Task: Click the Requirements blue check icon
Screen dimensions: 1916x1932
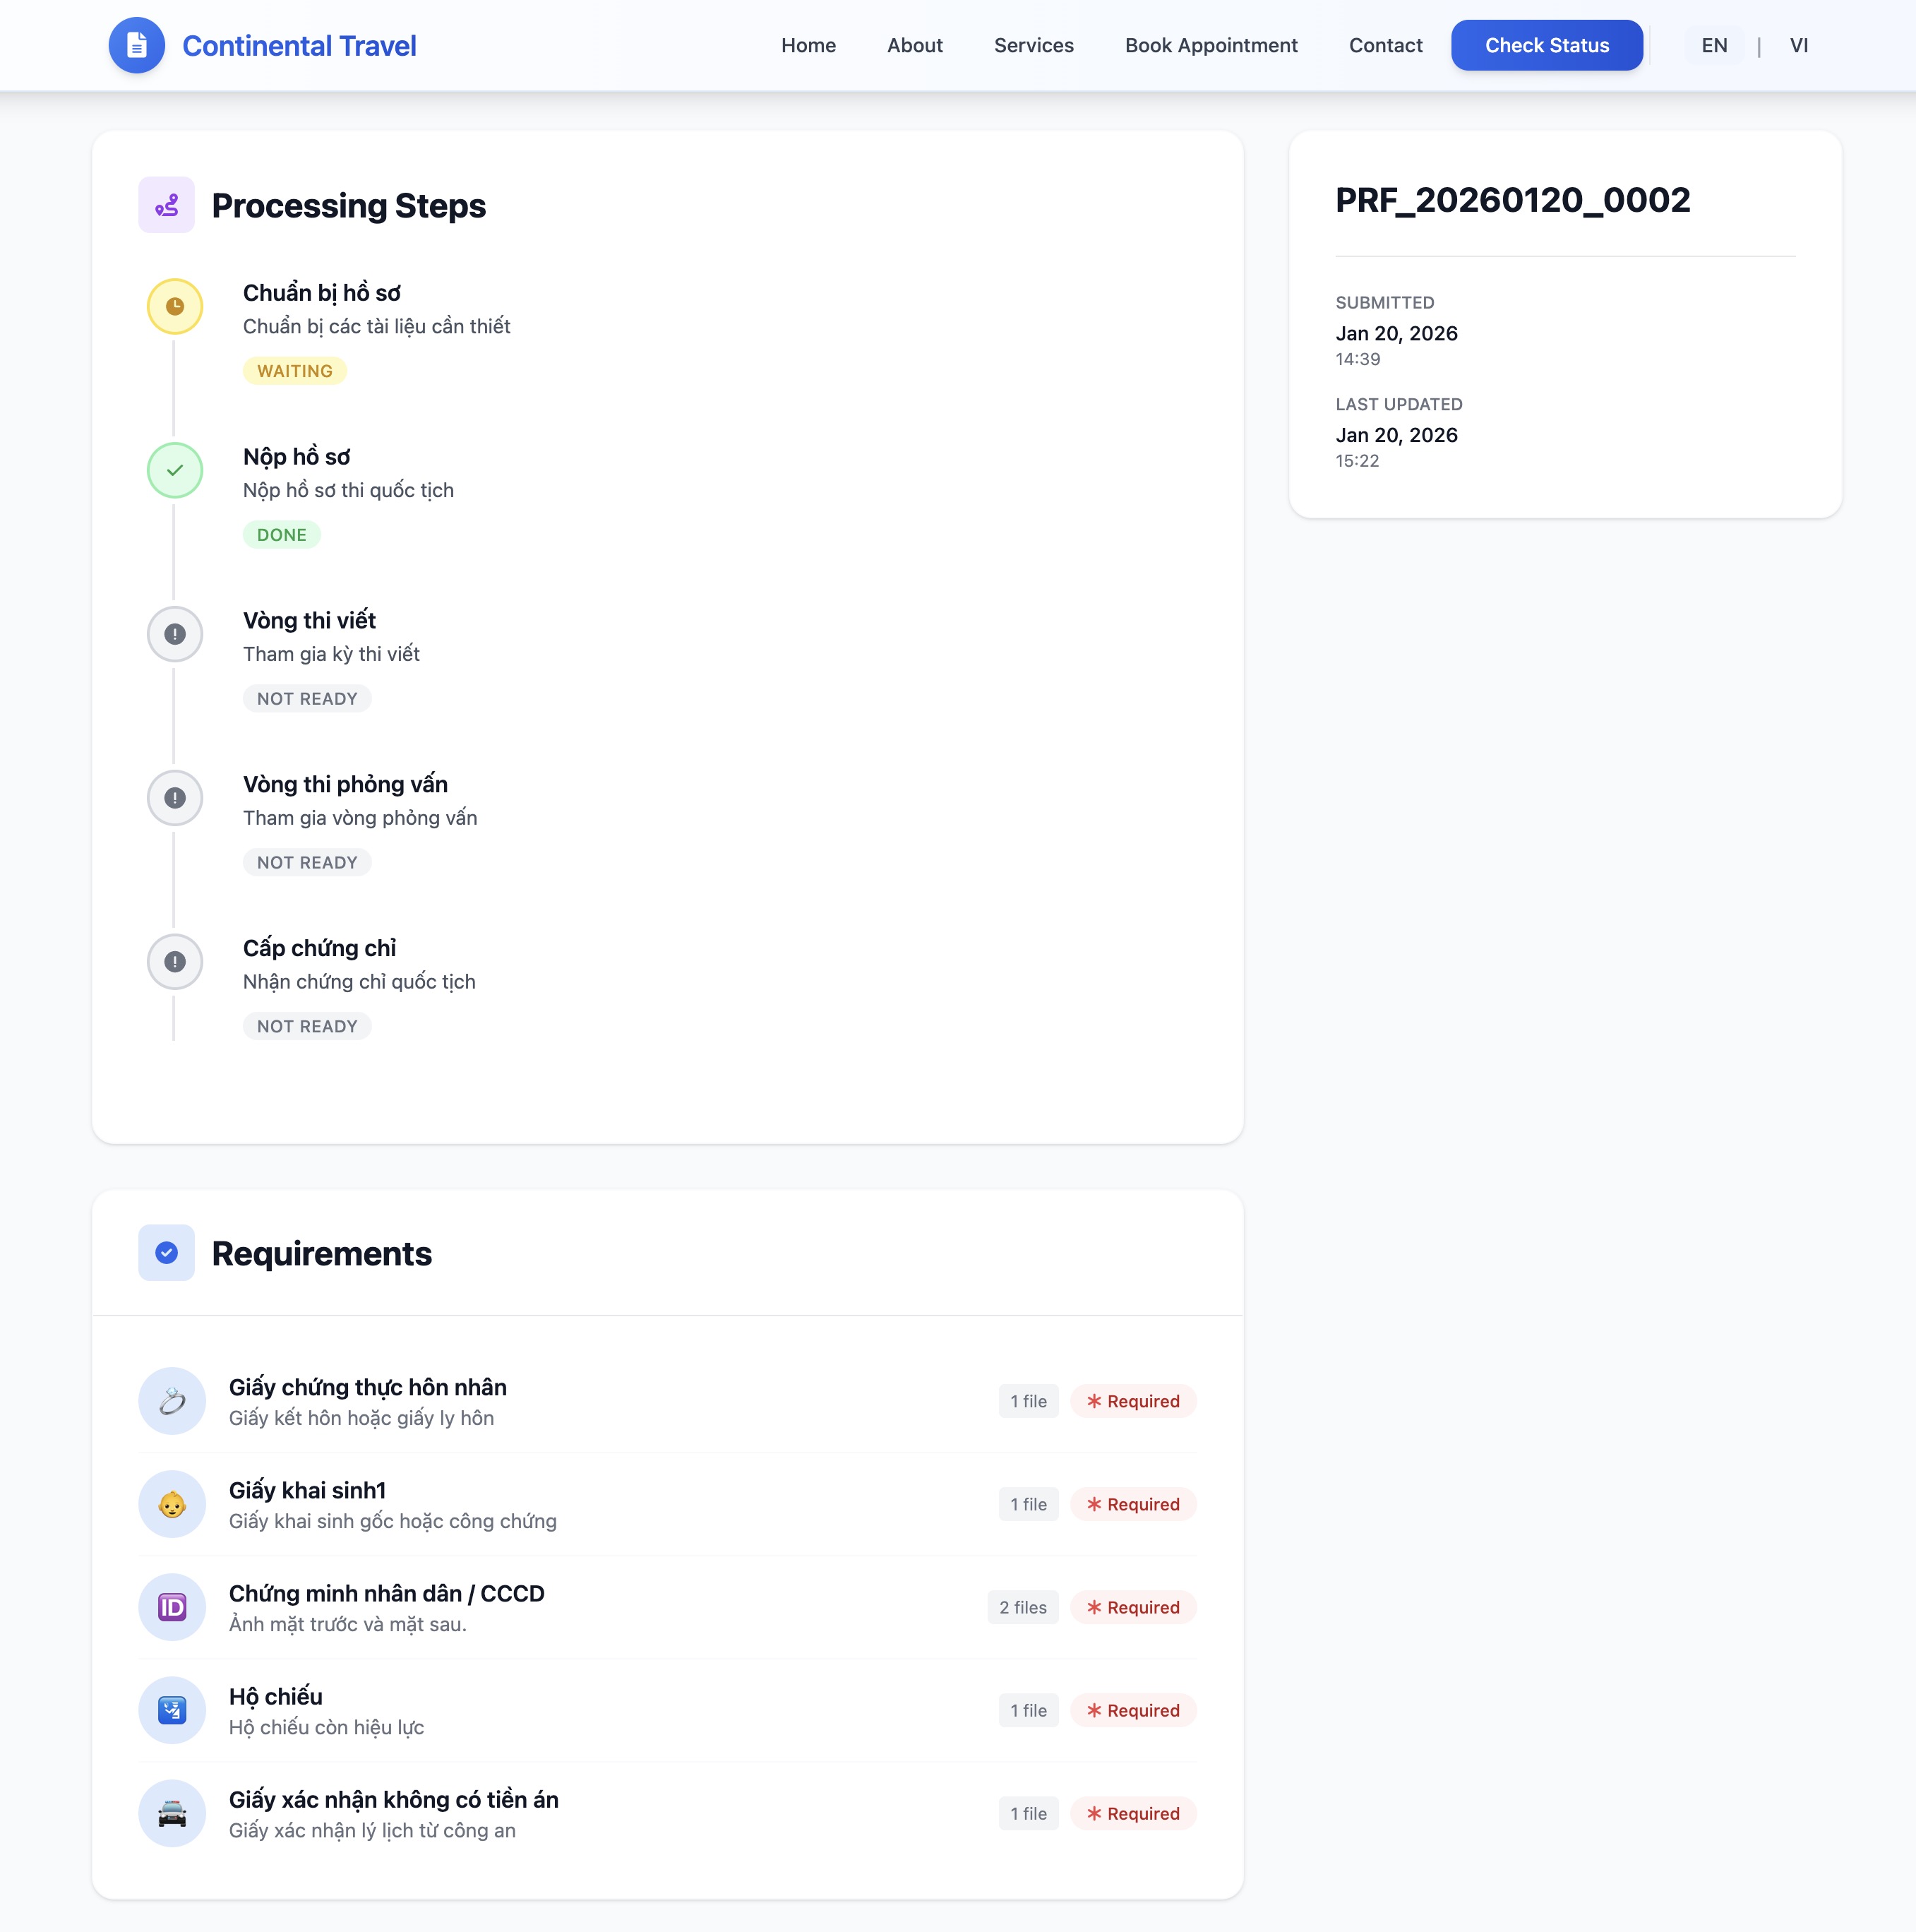Action: click(167, 1253)
